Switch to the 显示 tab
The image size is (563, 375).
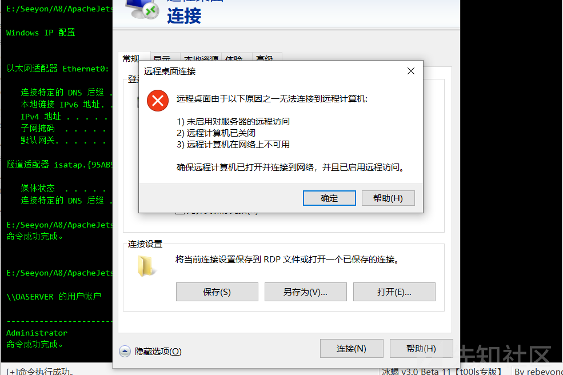pos(162,58)
